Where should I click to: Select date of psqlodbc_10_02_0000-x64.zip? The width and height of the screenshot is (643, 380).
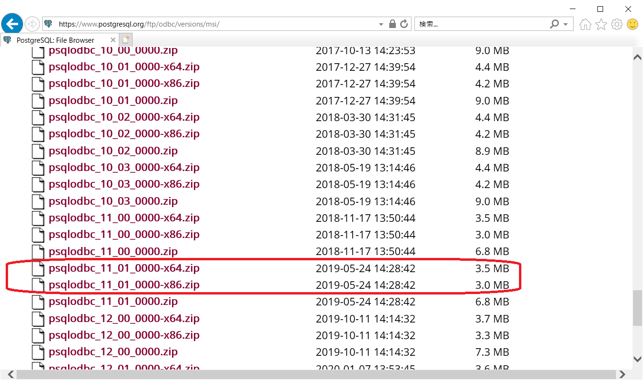point(365,117)
